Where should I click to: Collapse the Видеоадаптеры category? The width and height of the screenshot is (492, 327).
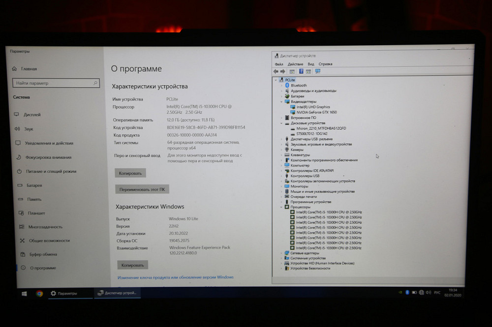(281, 102)
